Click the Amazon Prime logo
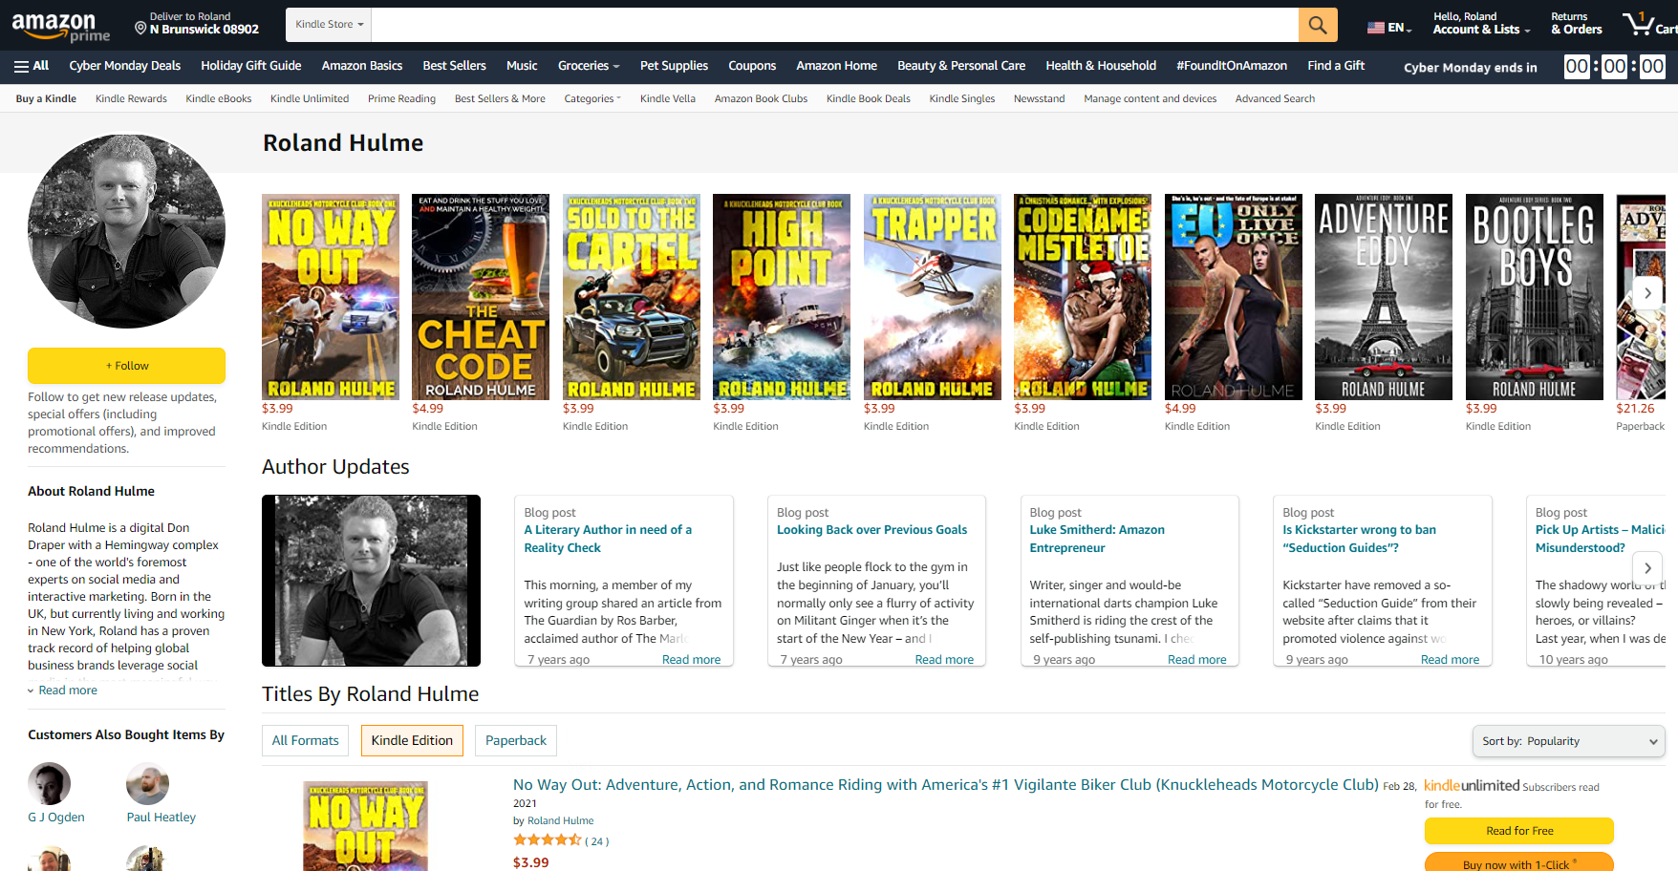 pyautogui.click(x=60, y=26)
